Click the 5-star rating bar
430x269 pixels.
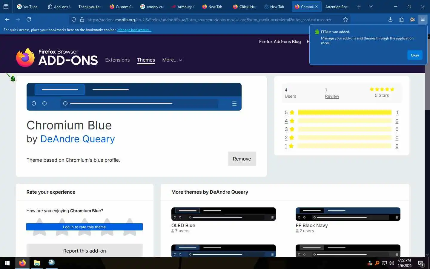345,112
